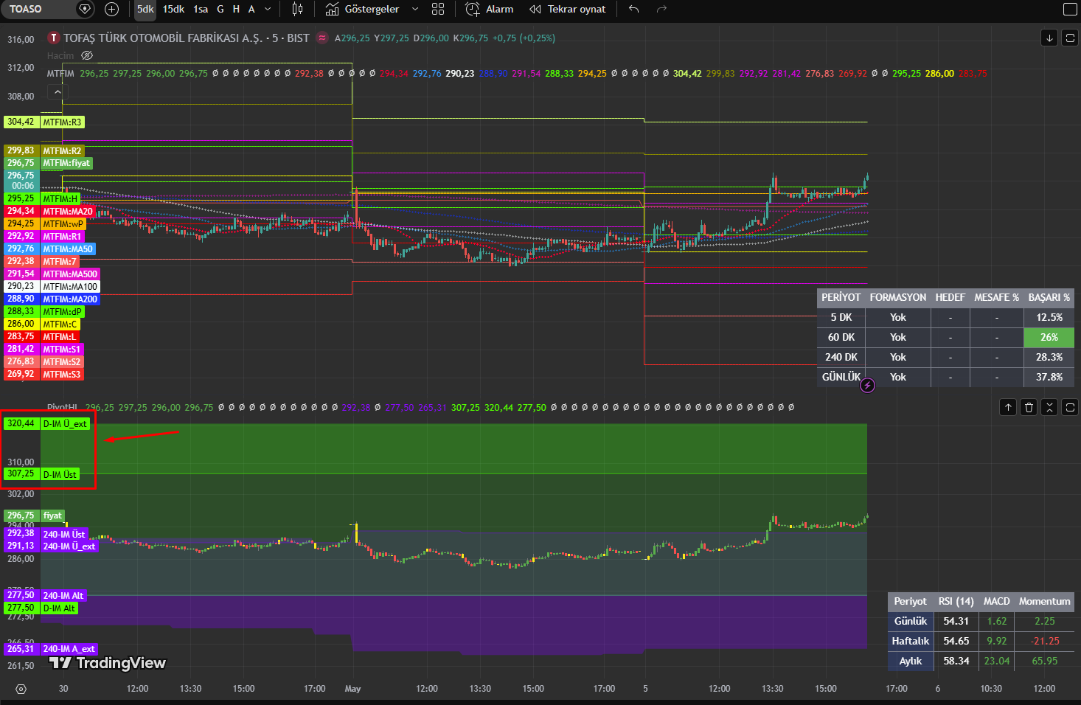Image resolution: width=1081 pixels, height=705 pixels.
Task: Click the MTFIM:MA200 label
Action: 70,299
